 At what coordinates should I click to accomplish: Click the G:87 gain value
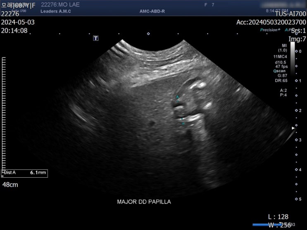pyautogui.click(x=282, y=75)
